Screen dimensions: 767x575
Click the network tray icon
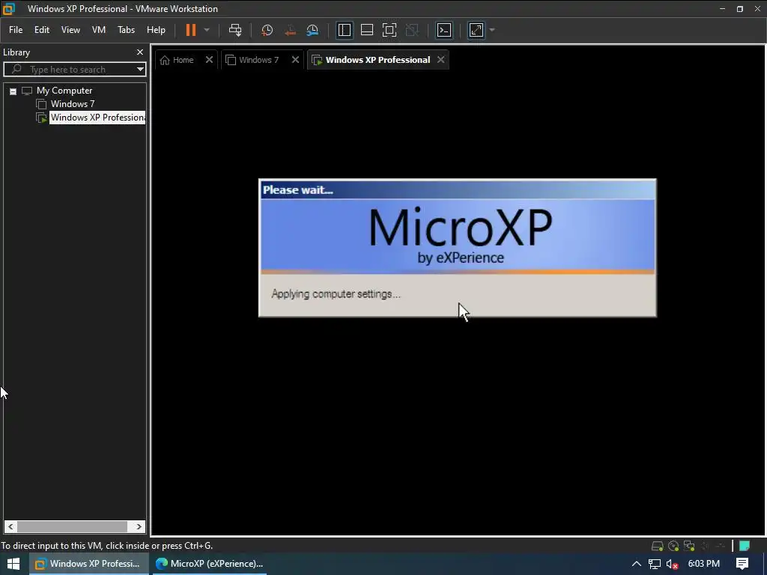coord(655,564)
